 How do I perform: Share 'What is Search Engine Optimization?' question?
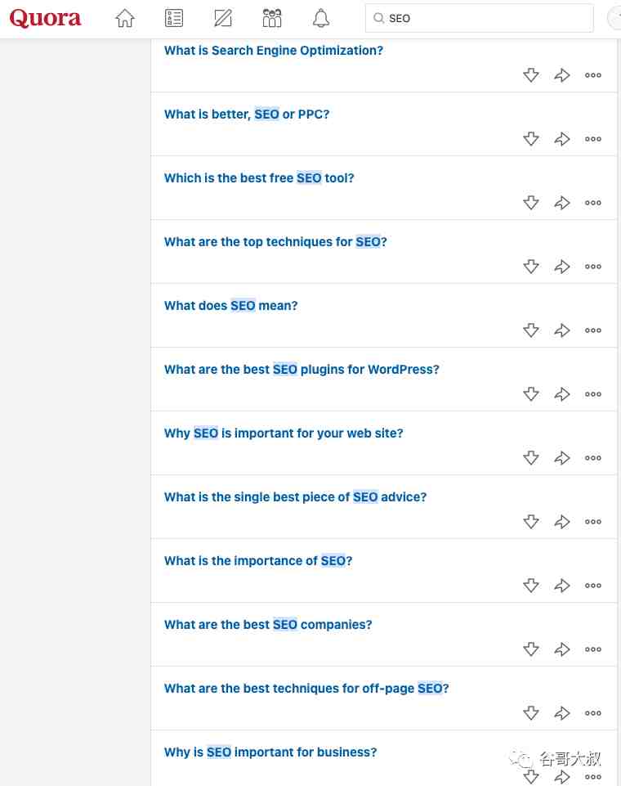[x=562, y=75]
